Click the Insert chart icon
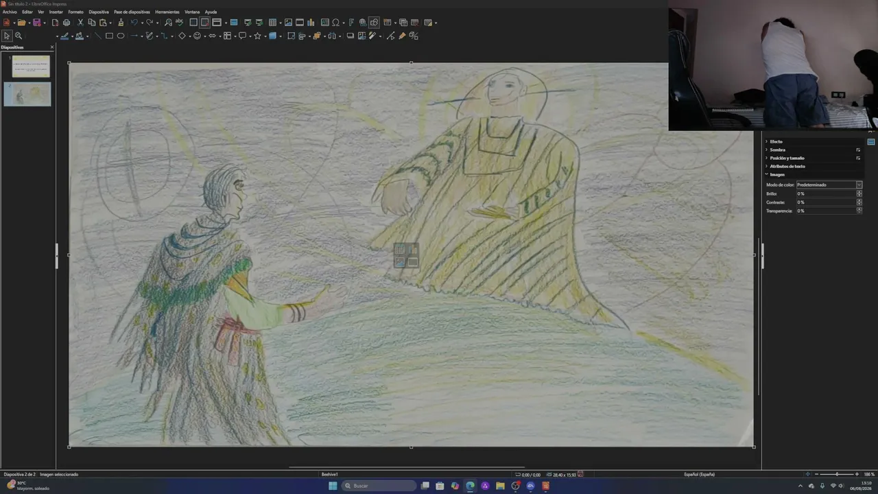 311,23
